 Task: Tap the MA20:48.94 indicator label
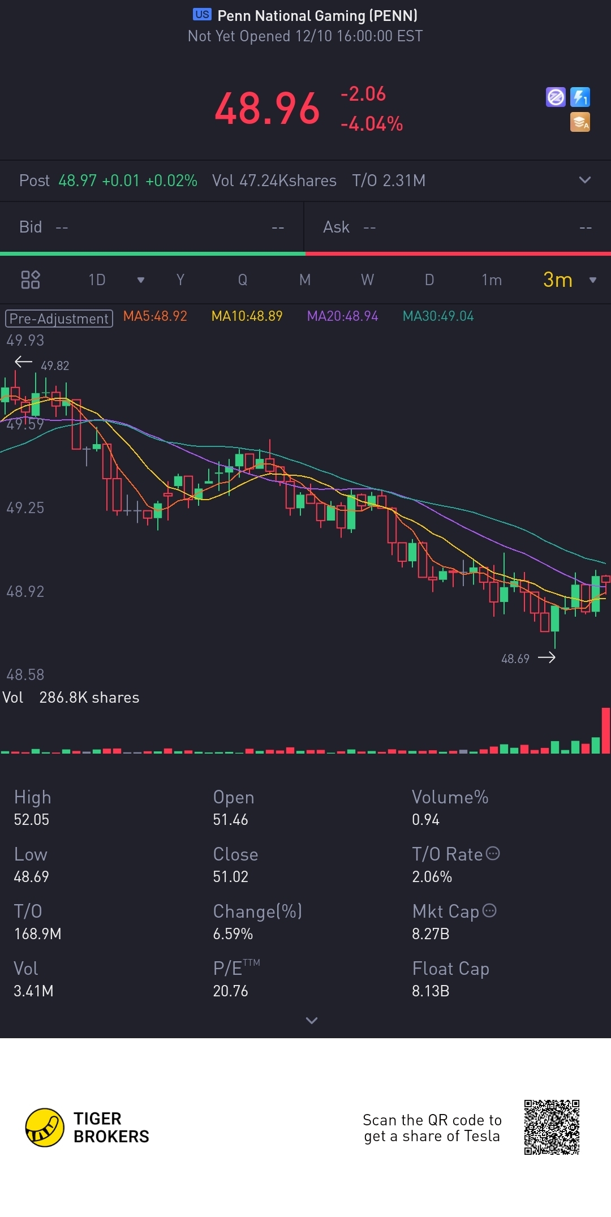[x=342, y=316]
